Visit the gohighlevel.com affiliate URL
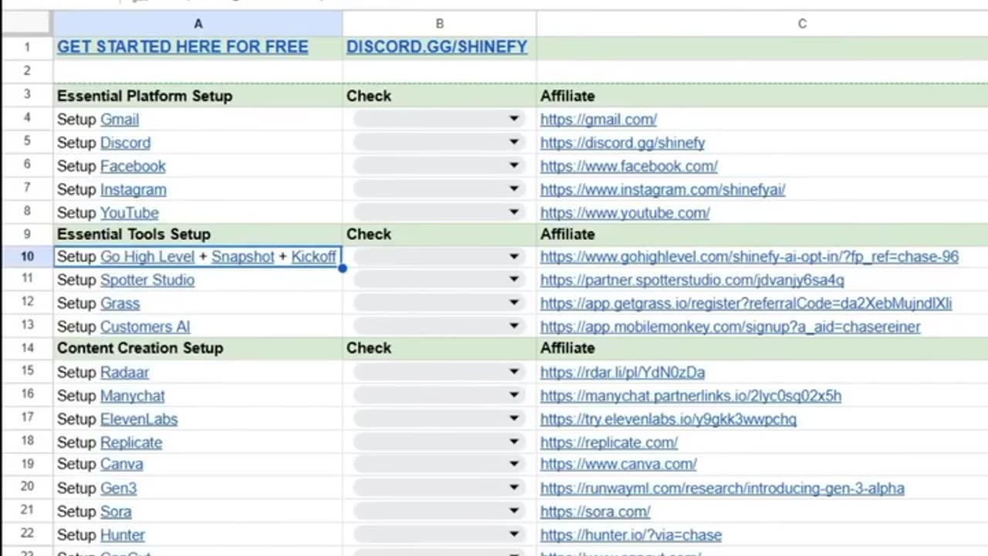The height and width of the screenshot is (556, 988). point(749,256)
